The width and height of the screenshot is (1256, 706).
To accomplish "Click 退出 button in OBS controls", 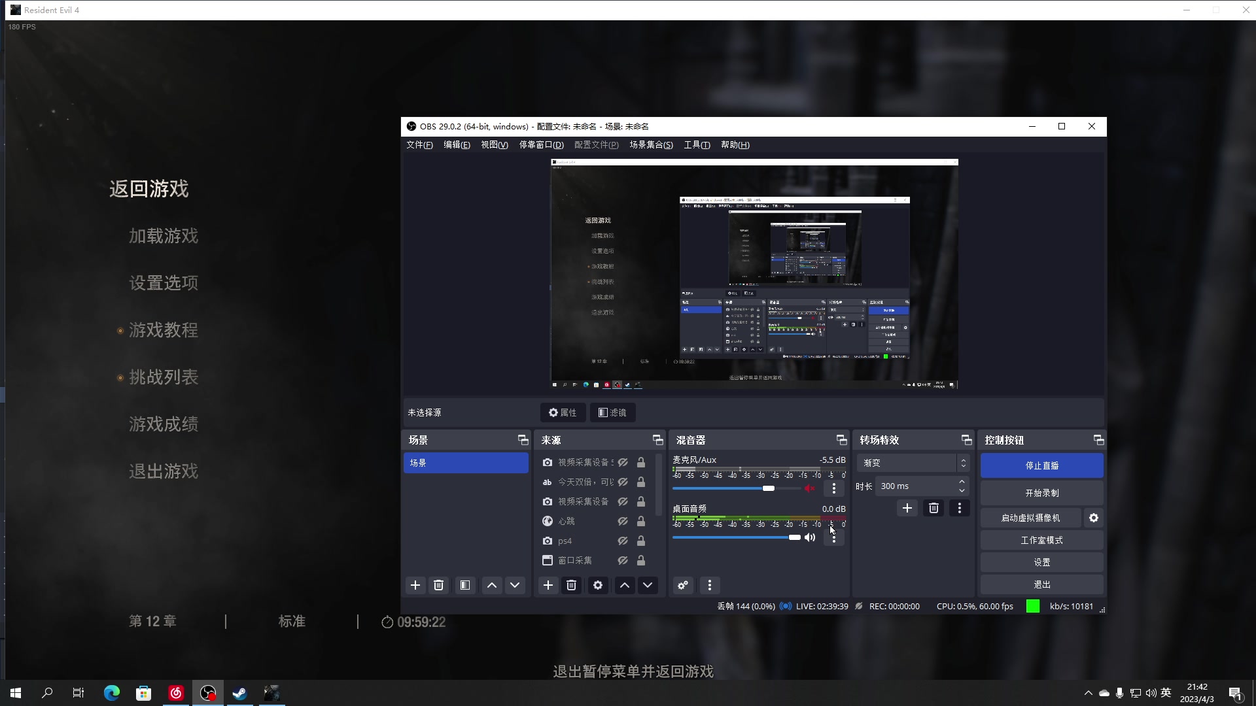I will click(1042, 584).
